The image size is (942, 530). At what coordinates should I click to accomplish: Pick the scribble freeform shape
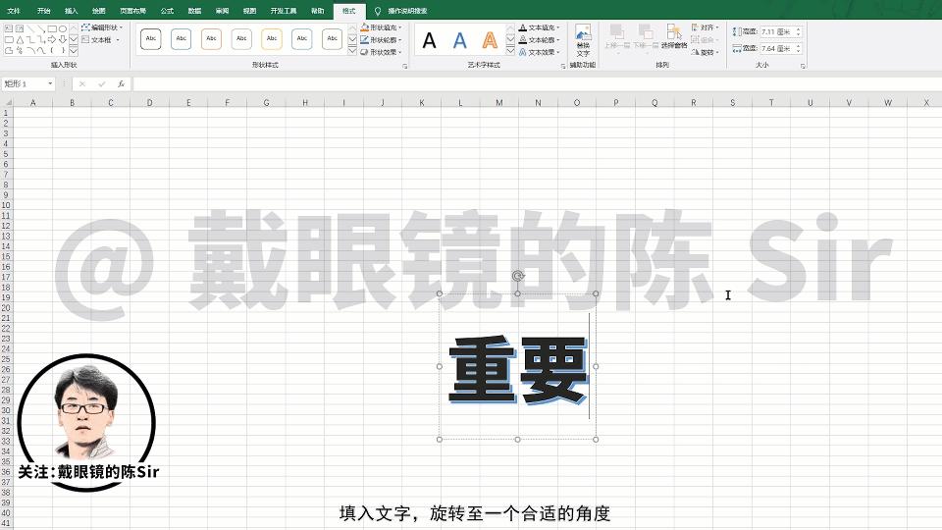(x=20, y=50)
